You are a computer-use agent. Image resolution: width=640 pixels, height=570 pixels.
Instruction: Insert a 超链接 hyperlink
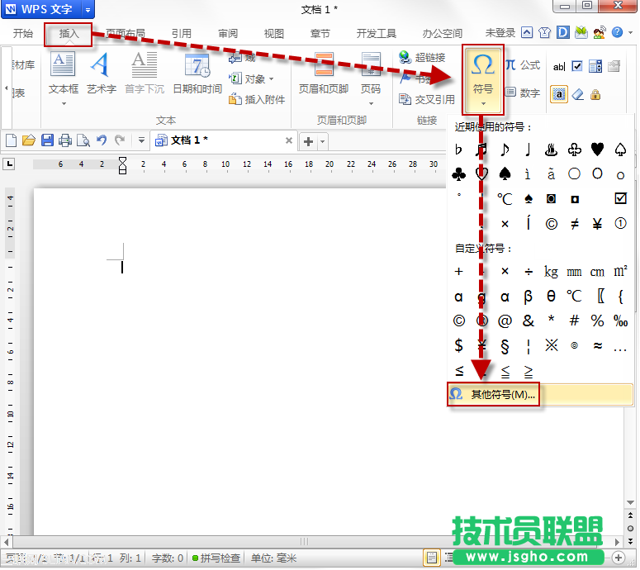(x=422, y=58)
